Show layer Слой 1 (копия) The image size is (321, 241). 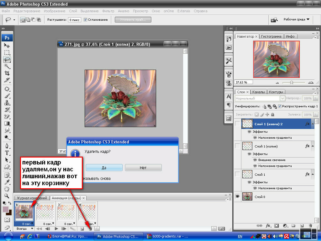pos(238,146)
